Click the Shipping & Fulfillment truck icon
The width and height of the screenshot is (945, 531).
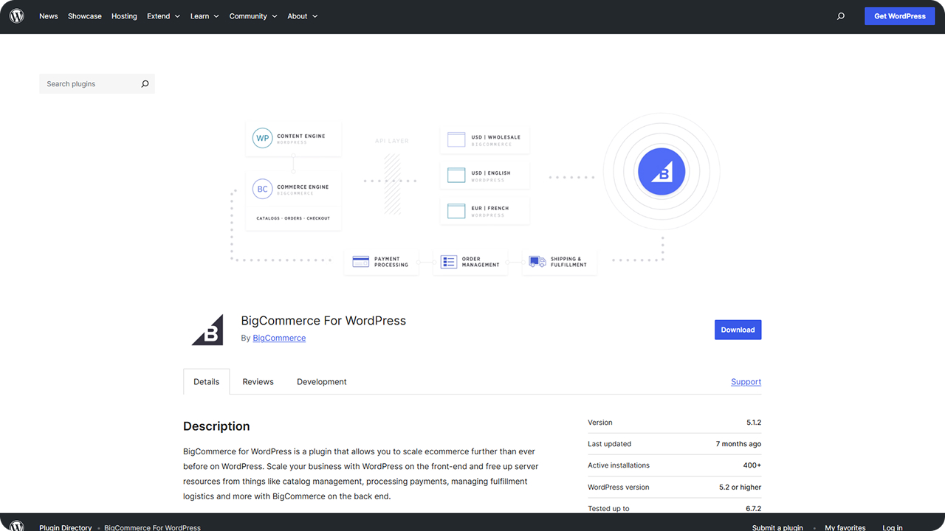tap(537, 262)
